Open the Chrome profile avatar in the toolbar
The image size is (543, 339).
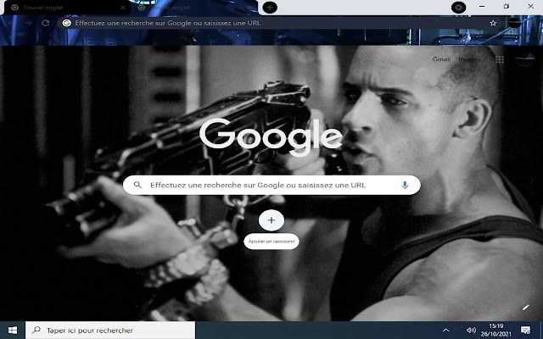[x=515, y=23]
